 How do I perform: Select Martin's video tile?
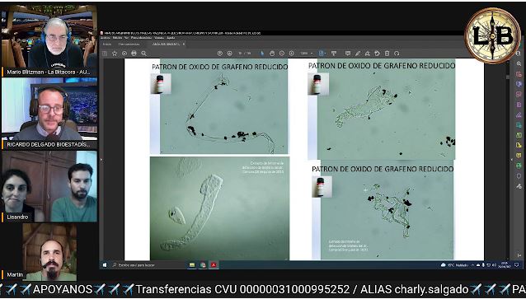point(49,252)
